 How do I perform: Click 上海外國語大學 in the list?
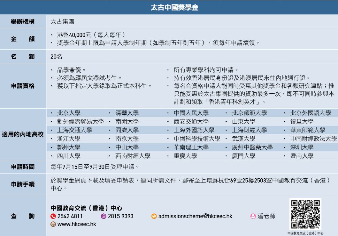(x=194, y=130)
